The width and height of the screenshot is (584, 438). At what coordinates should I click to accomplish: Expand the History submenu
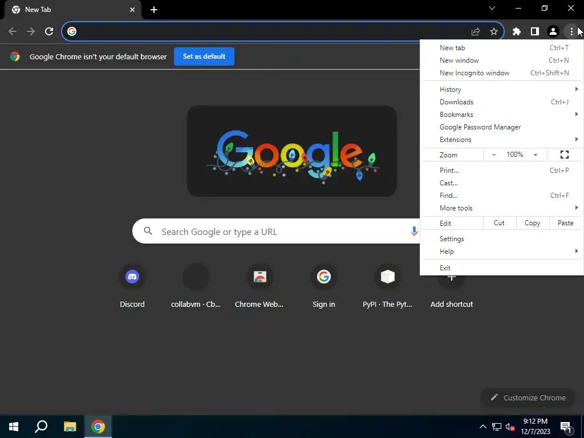502,90
